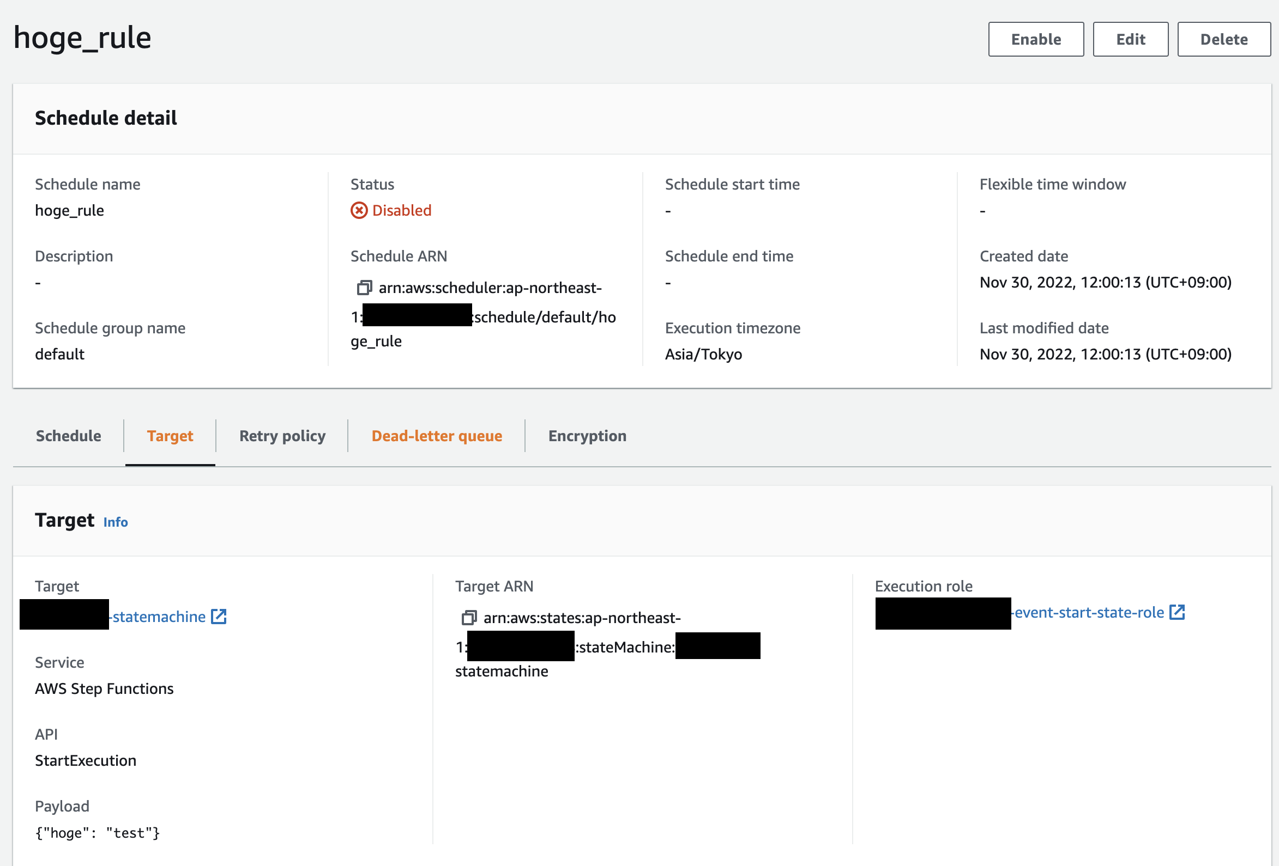
Task: Open the statemachine target via the external link icon
Action: coord(219,617)
